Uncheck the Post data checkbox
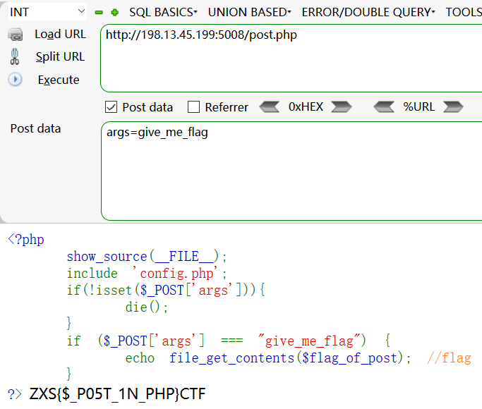The image size is (482, 409). (111, 107)
